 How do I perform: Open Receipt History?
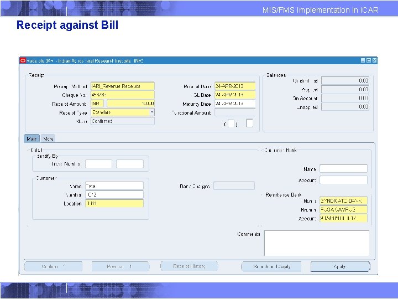tap(189, 266)
